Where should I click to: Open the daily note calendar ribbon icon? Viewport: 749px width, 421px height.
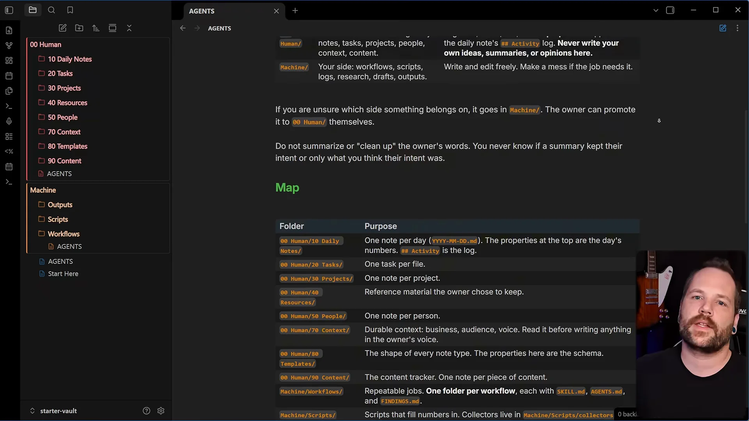tap(9, 76)
